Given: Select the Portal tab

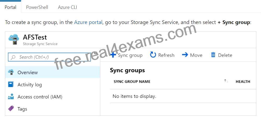Looking at the screenshot, I should coord(10,7).
